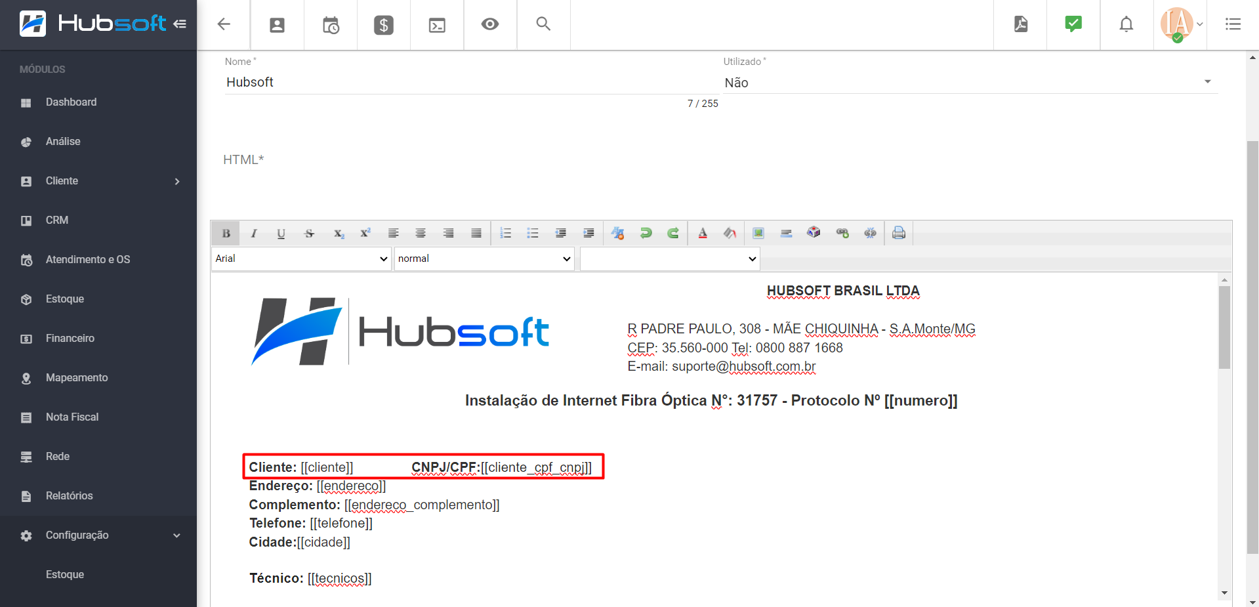Open the empty format dropdown in editor
The height and width of the screenshot is (607, 1259).
[x=670, y=259]
